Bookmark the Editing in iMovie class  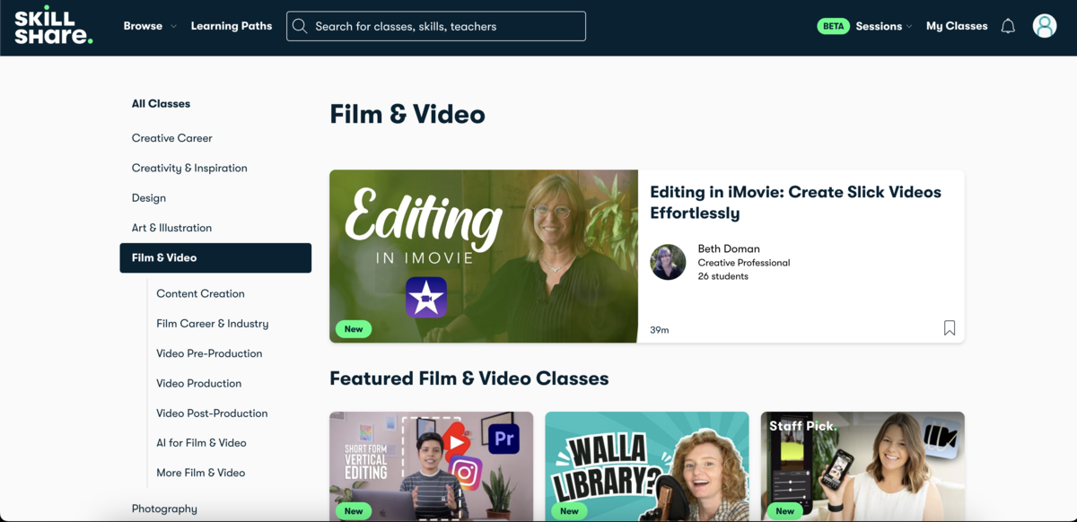tap(949, 328)
